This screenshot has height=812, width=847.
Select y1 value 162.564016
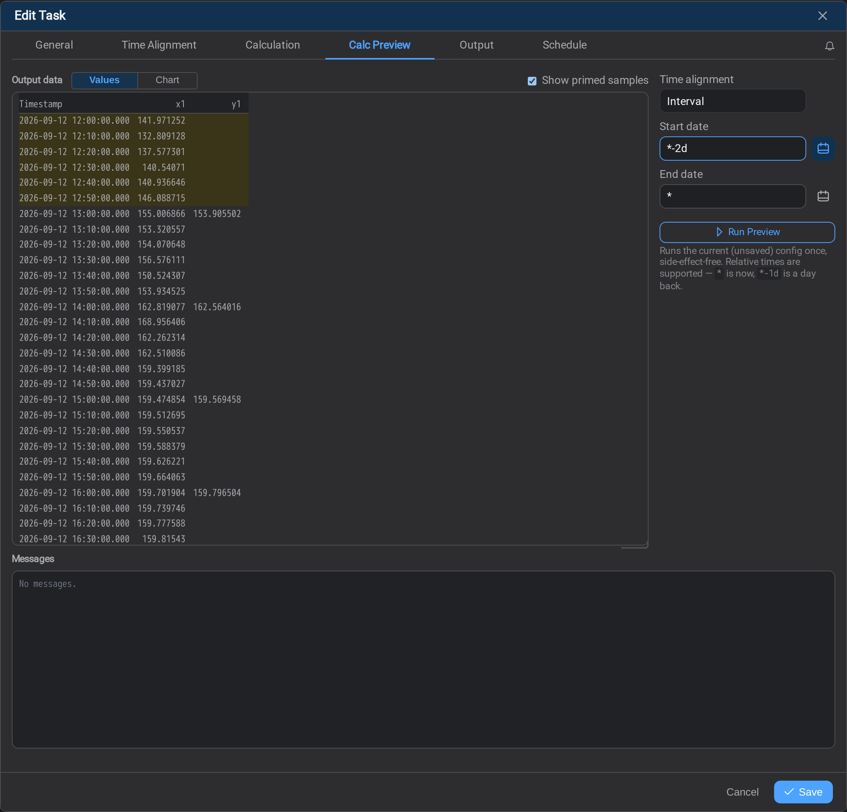217,307
